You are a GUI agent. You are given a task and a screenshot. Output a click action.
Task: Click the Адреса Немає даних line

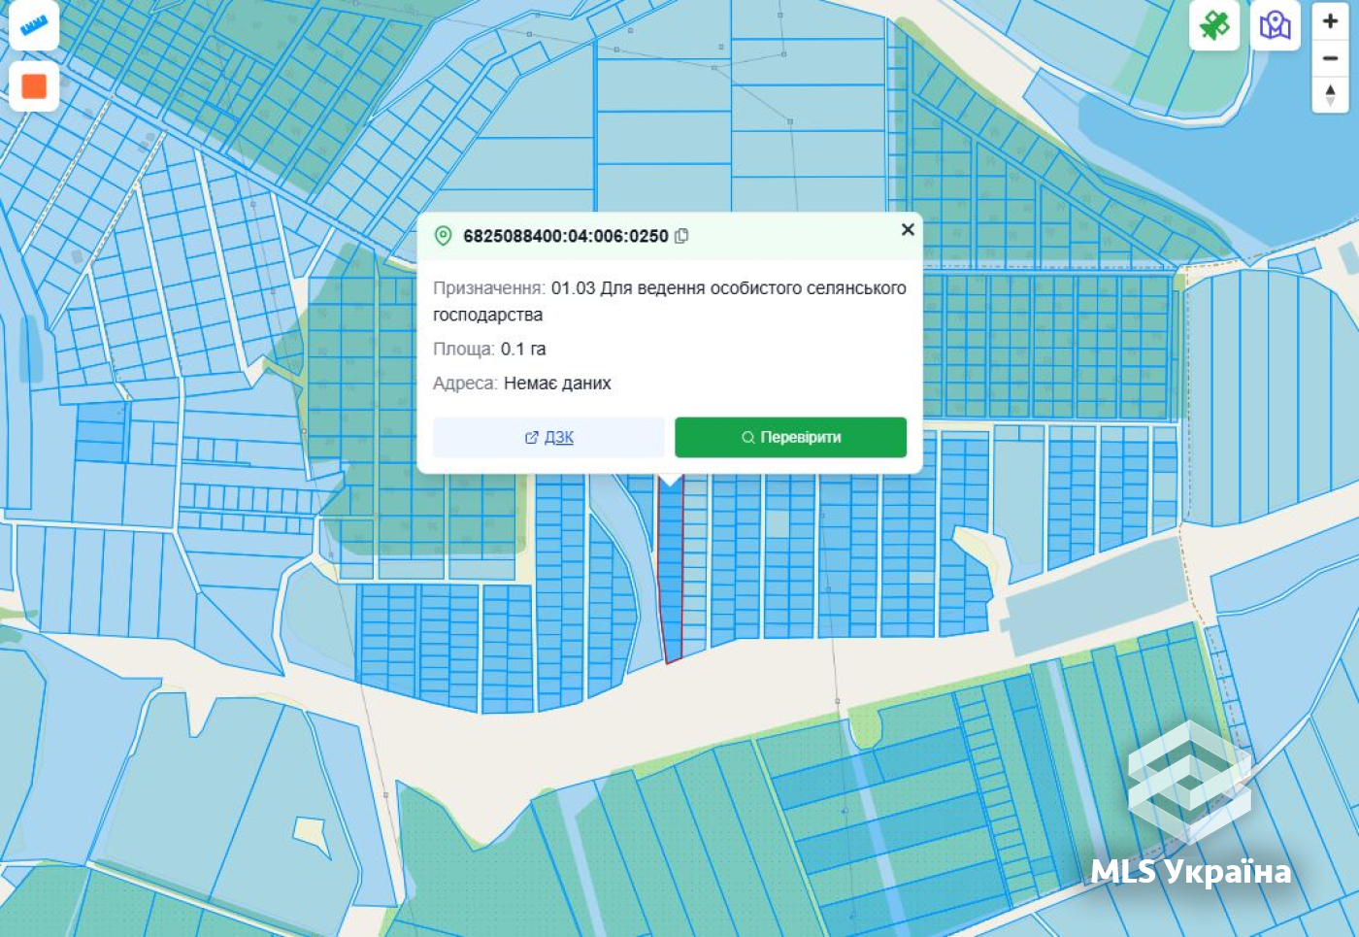pyautogui.click(x=522, y=384)
